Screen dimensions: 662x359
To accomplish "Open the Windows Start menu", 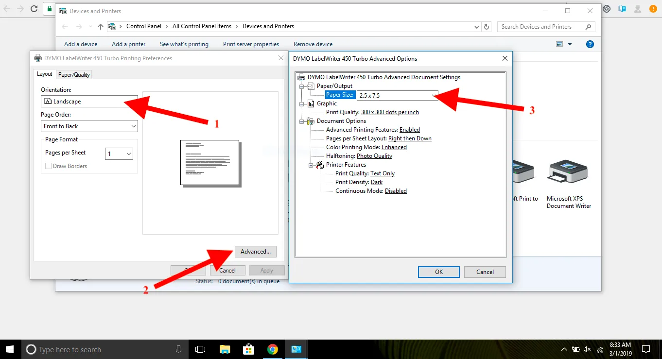I will pos(10,349).
